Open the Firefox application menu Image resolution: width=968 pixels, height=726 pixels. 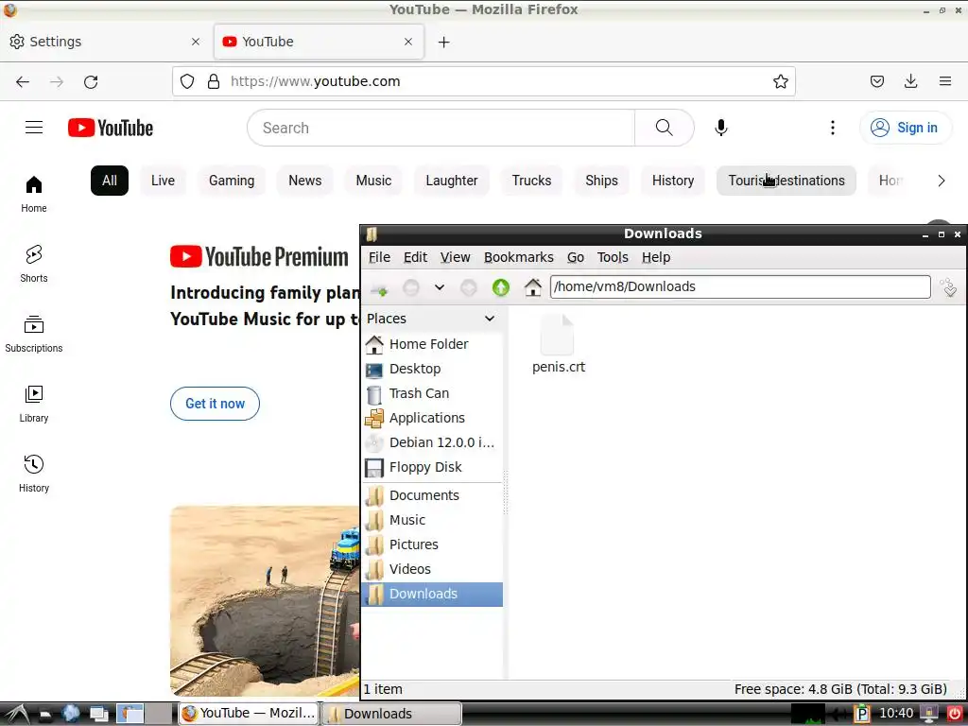[944, 81]
